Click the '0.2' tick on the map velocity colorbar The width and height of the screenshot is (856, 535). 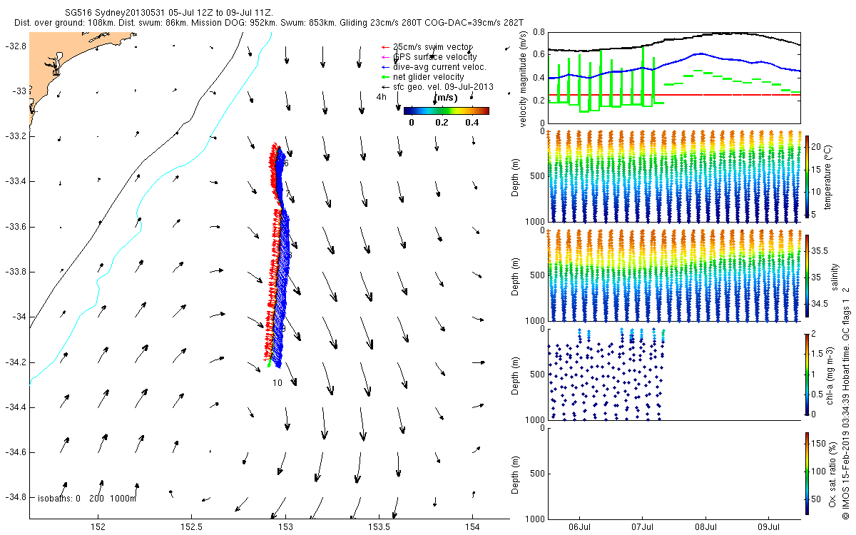coord(442,123)
